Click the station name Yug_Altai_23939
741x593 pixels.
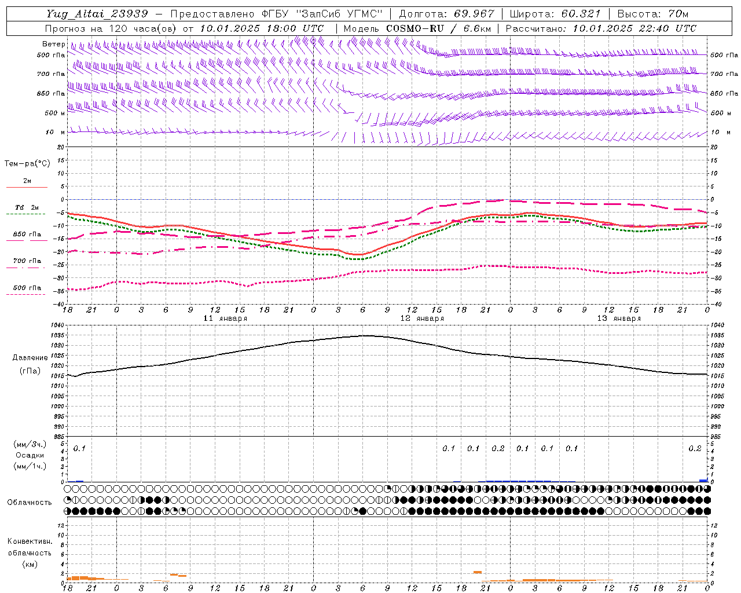coord(97,14)
